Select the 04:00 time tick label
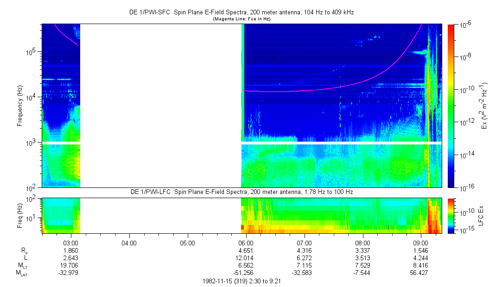Screen dimensions: 502x287 coord(129,243)
